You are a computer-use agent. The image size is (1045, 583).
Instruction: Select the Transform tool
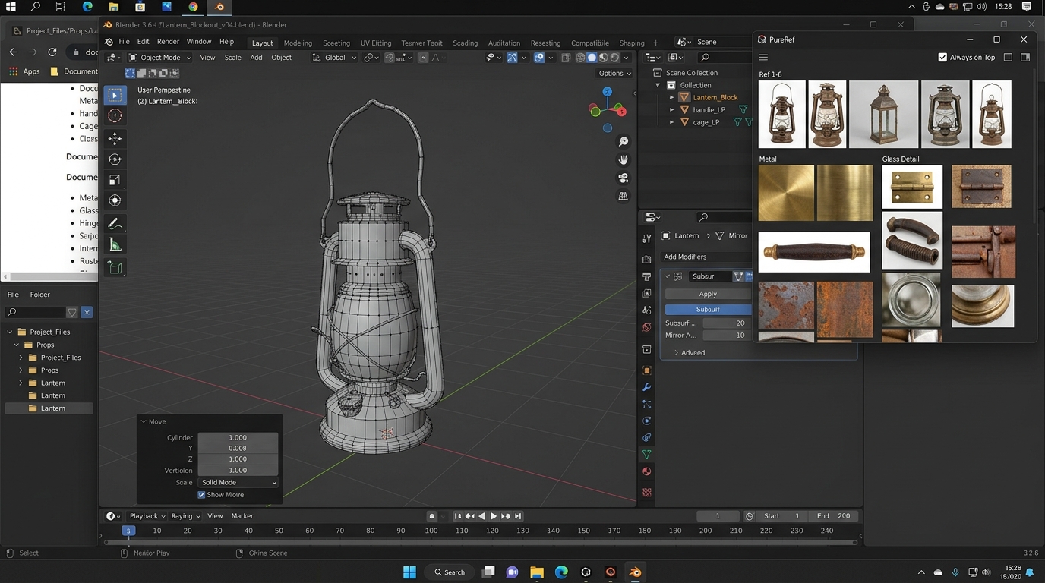click(x=115, y=200)
